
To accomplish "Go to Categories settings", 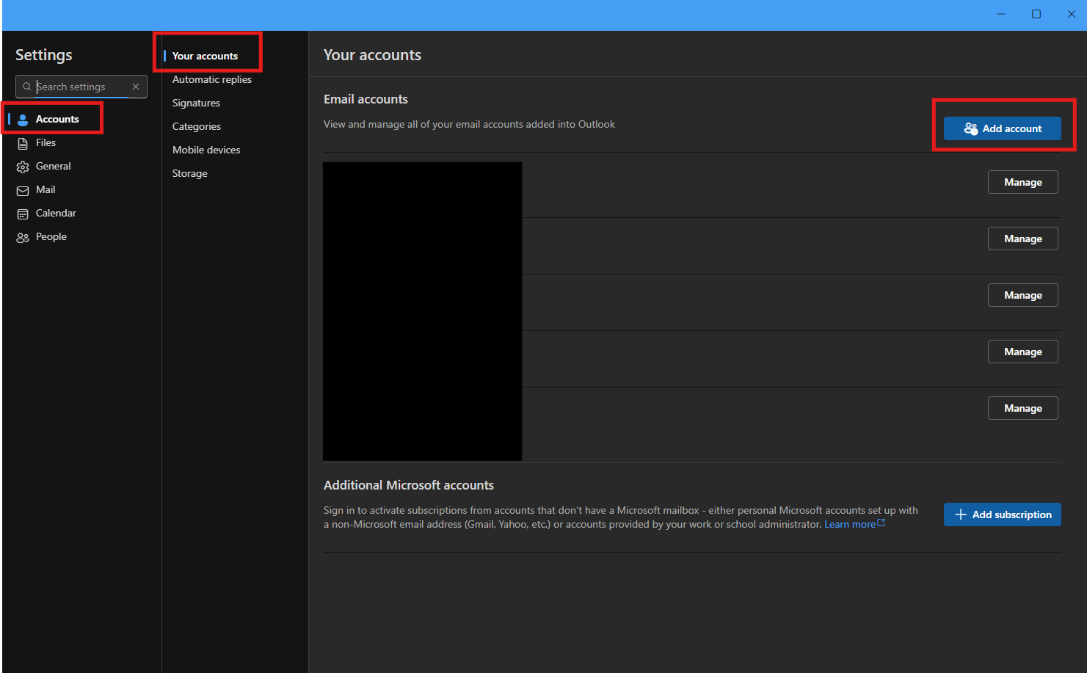I will (x=196, y=126).
